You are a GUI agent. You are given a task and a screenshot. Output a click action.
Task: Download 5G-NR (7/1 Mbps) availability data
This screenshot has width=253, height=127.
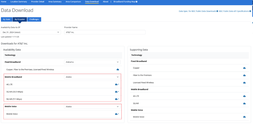[x=117, y=99]
